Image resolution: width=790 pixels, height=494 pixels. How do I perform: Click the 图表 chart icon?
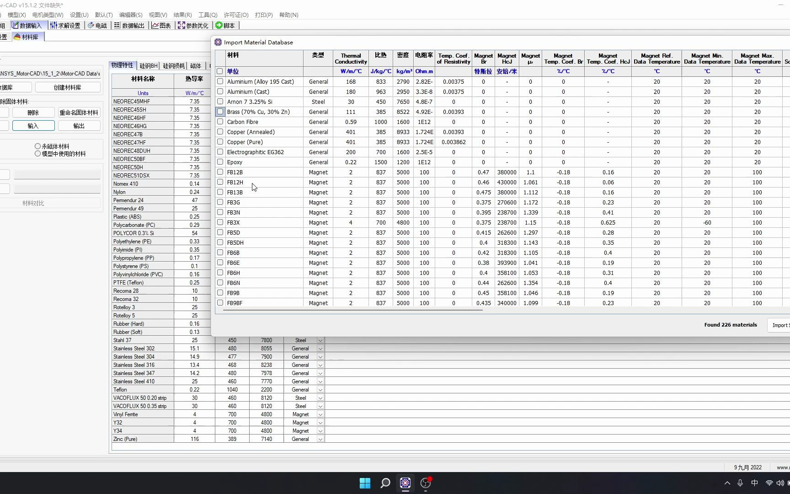click(x=155, y=25)
